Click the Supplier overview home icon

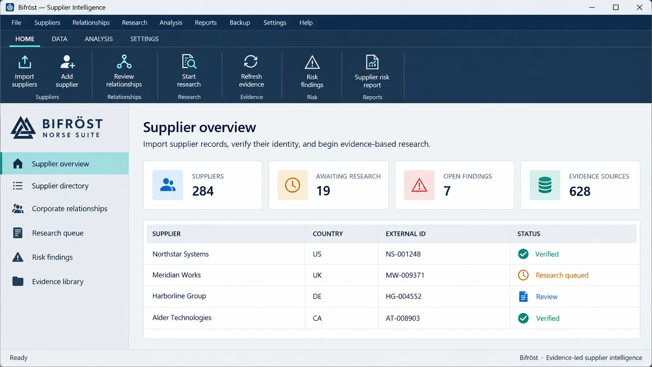[x=18, y=164]
